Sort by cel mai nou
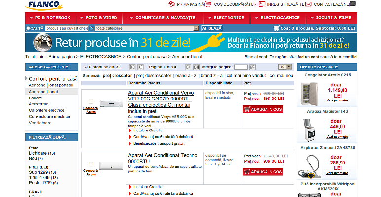The image size is (381, 197). 281,76
